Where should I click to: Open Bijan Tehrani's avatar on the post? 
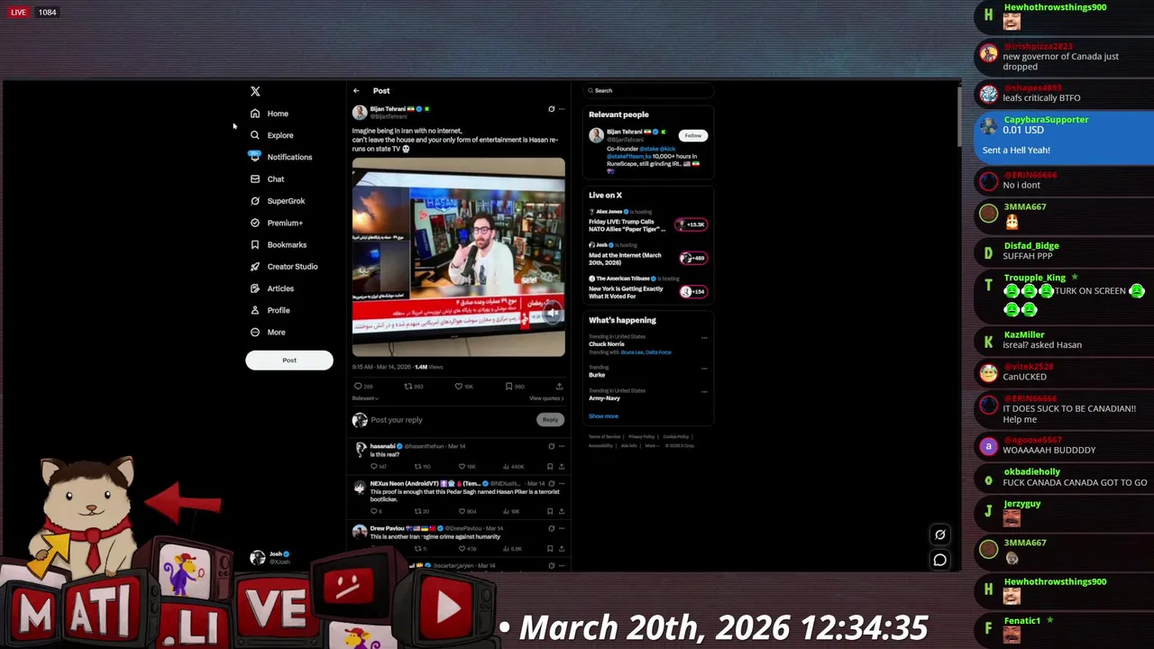pos(360,113)
